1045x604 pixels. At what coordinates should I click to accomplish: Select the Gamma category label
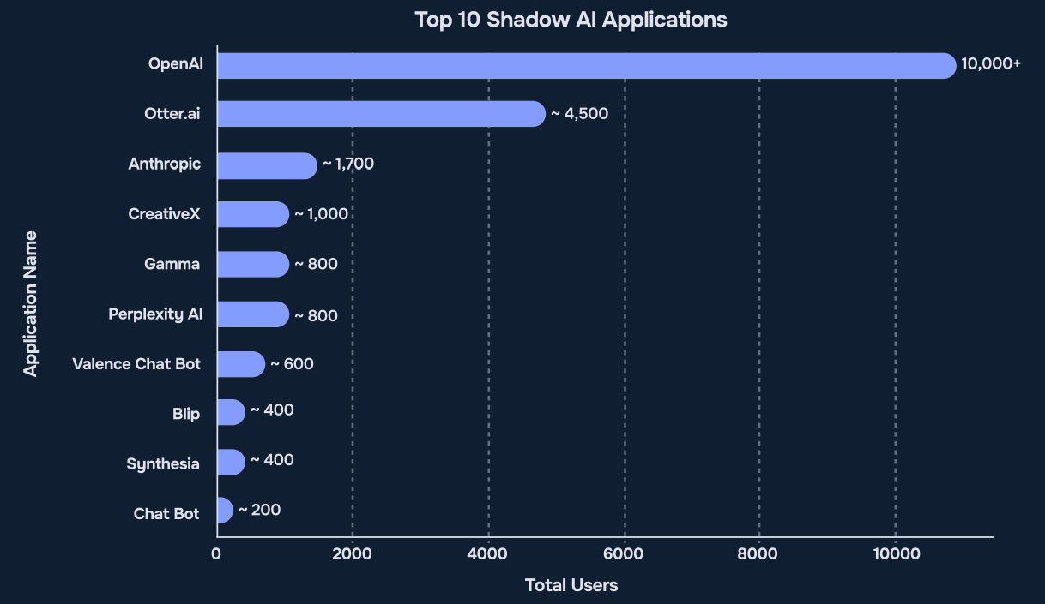coord(172,264)
